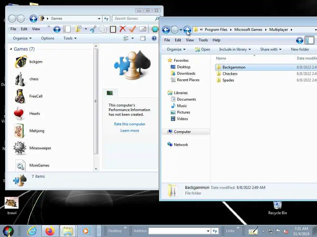Expand hidden menu items chevron in Games window
Screen dimensions: 317x237
49,27
